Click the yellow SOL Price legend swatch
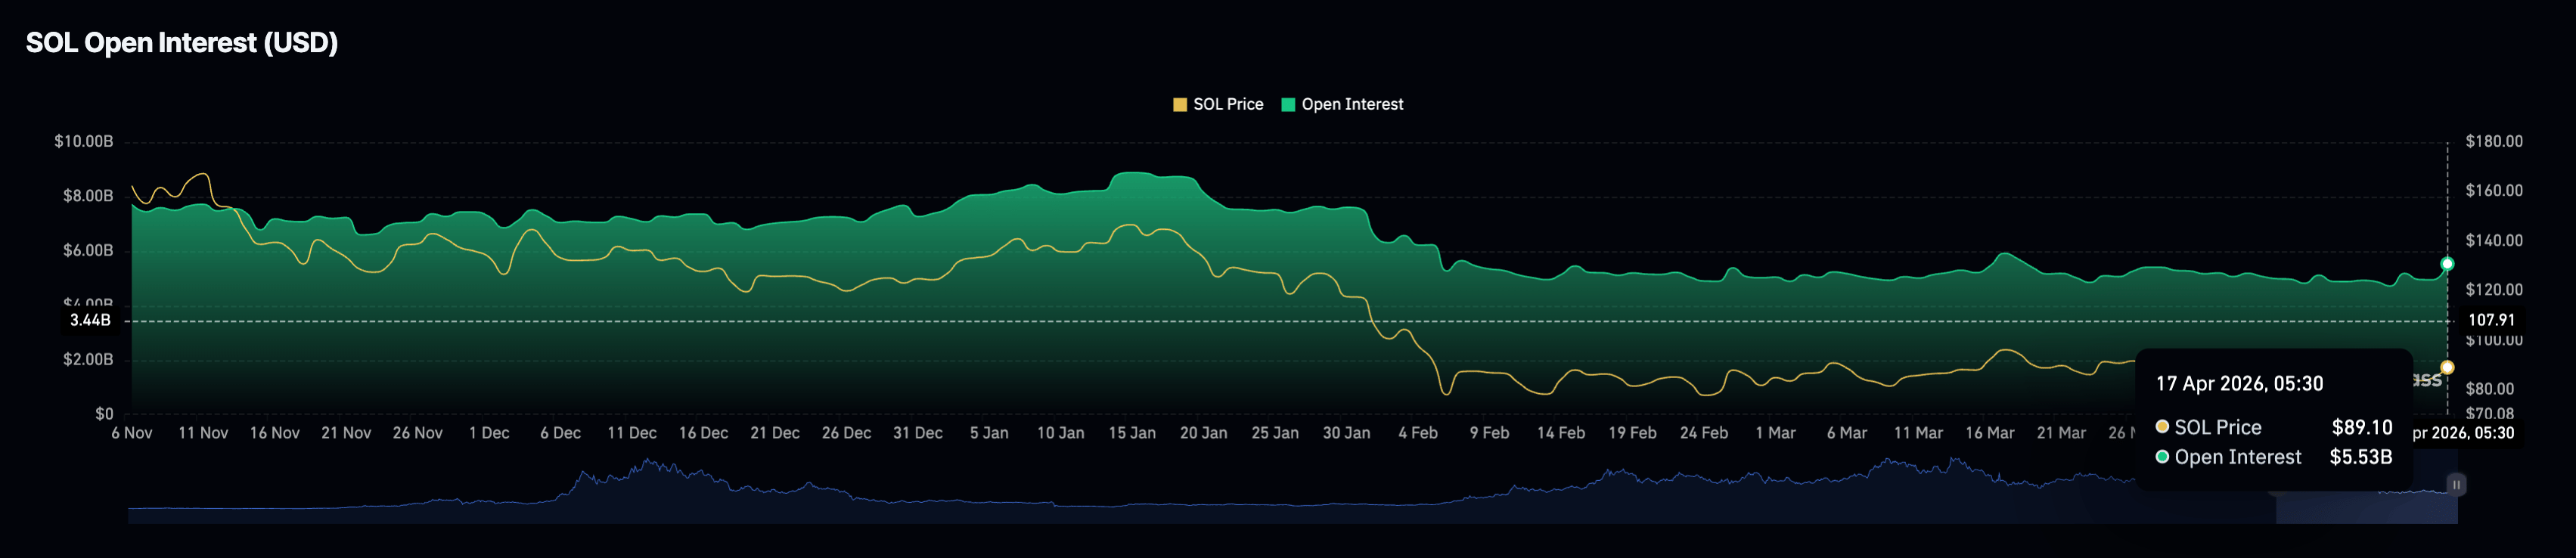This screenshot has height=558, width=2576. [x=1180, y=105]
